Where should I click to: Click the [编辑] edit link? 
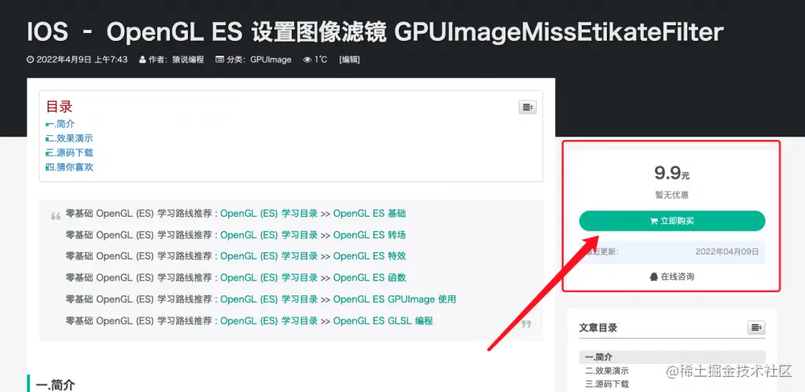coord(350,60)
